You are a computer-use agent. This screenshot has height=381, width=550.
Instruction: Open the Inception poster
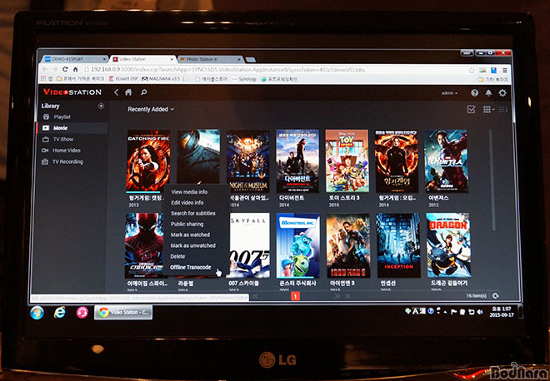(398, 245)
